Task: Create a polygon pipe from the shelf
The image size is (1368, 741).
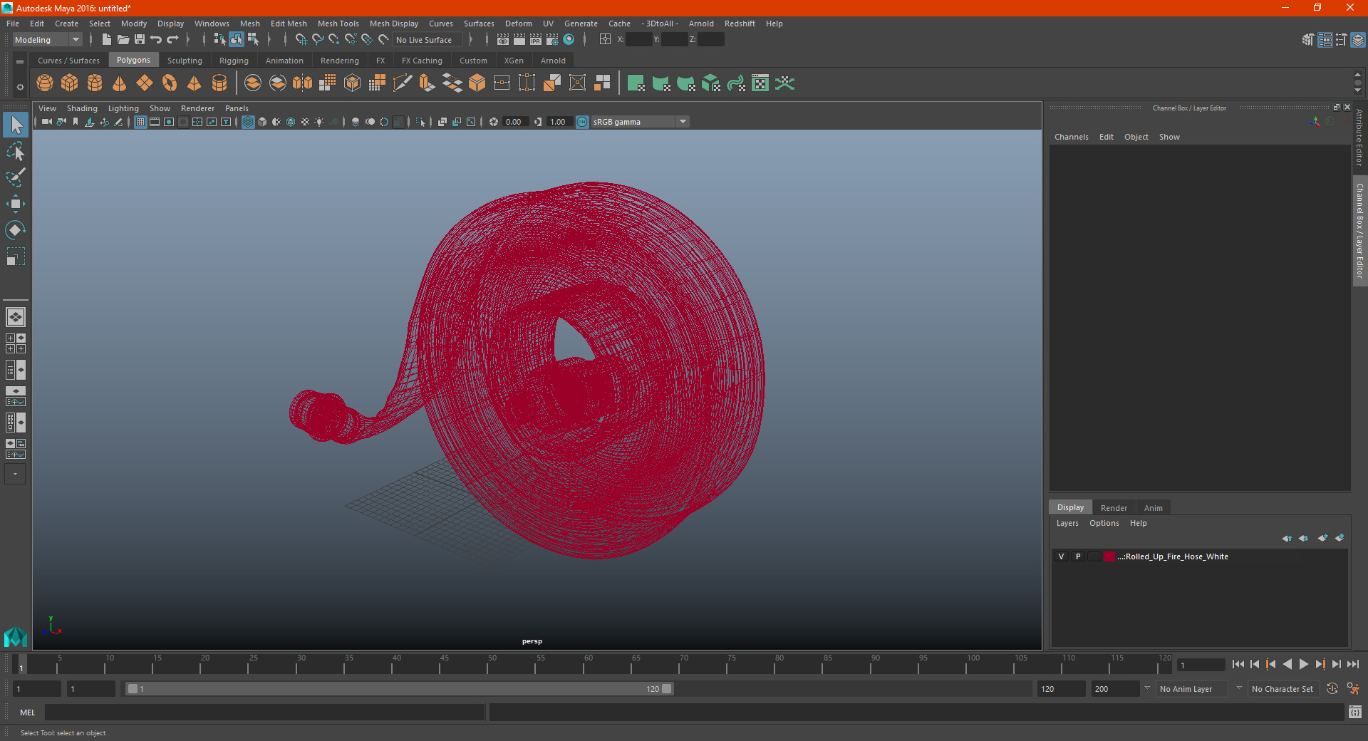Action: pyautogui.click(x=219, y=83)
